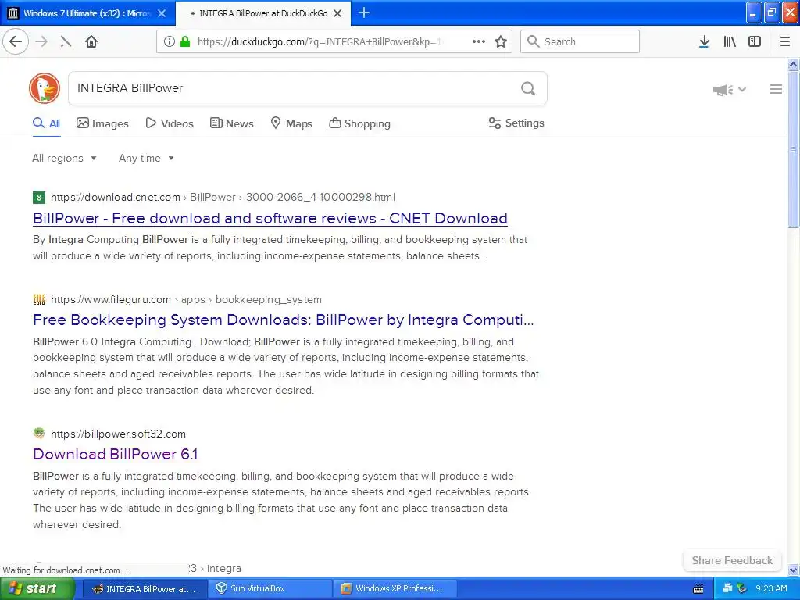Stop loading the current page
The width and height of the screenshot is (800, 600).
66,41
